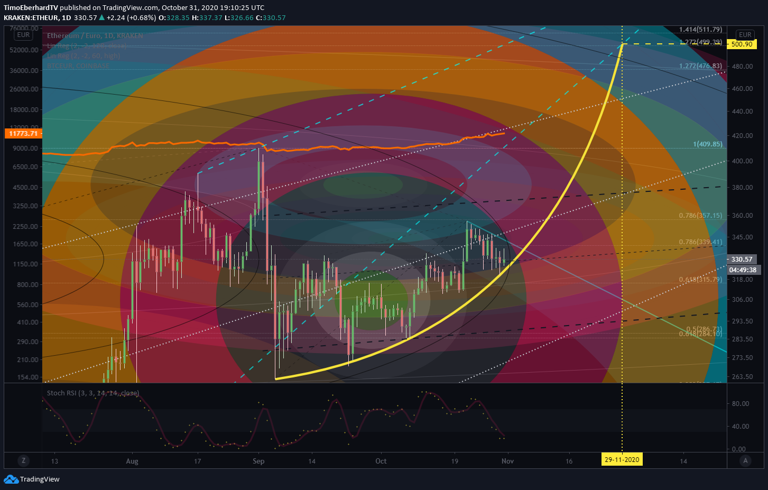Click the A auto-scale button
Image resolution: width=768 pixels, height=490 pixels.
coord(745,460)
